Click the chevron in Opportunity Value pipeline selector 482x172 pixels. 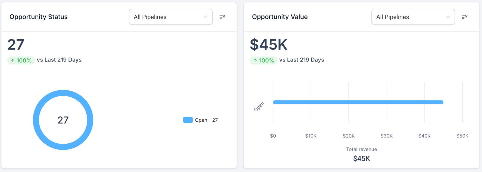tap(448, 17)
